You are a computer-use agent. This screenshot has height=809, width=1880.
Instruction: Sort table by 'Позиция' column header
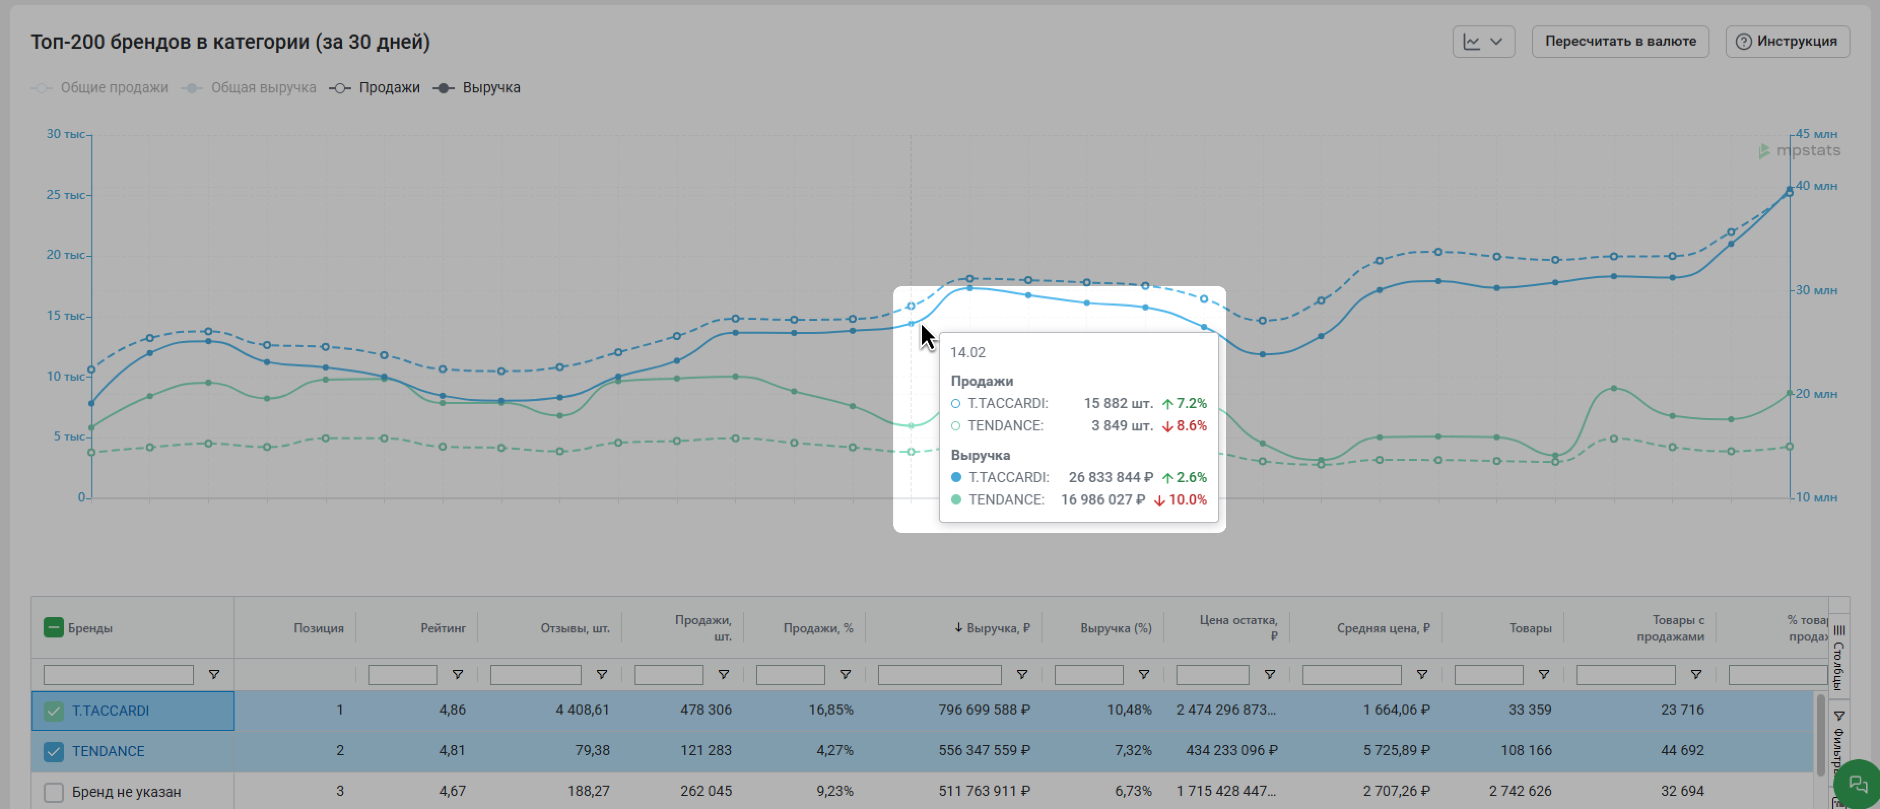[x=318, y=628]
